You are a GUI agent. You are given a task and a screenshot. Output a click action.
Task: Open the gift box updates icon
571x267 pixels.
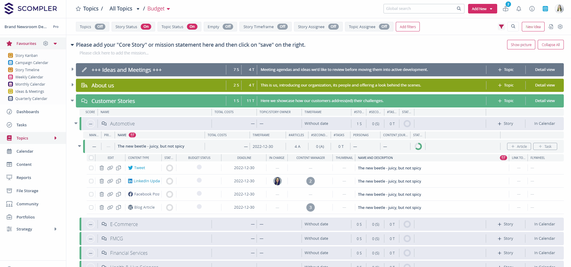506,9
